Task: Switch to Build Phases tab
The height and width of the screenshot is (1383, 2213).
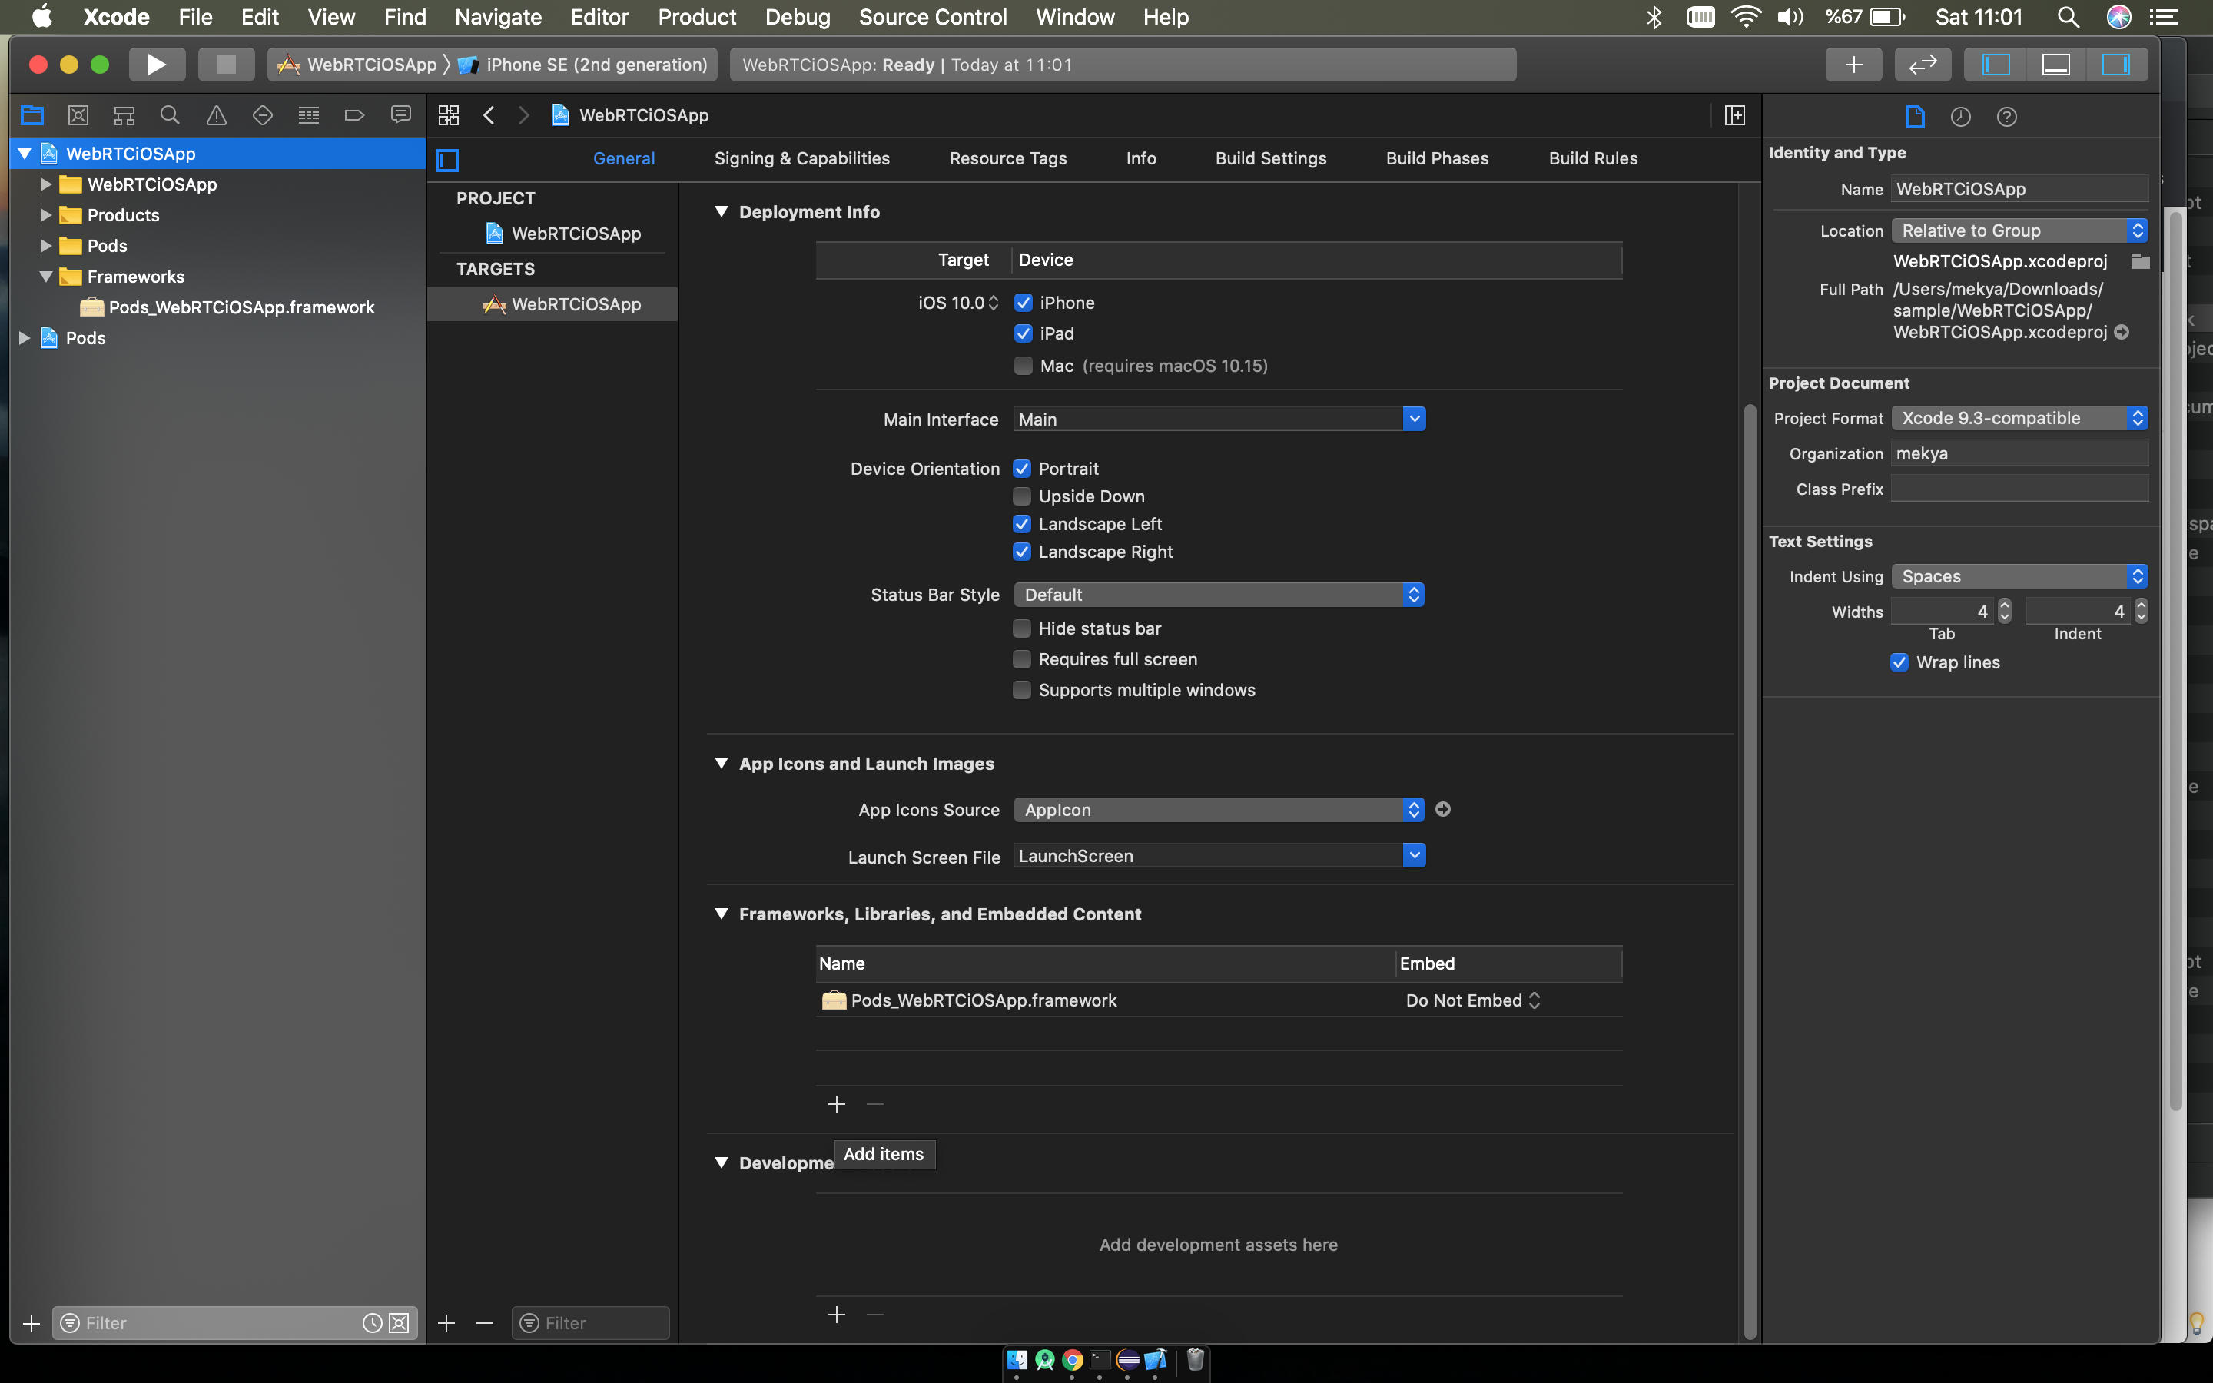Action: point(1437,158)
